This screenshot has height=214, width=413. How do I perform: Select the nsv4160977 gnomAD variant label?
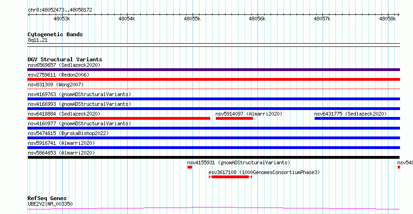(x=79, y=123)
